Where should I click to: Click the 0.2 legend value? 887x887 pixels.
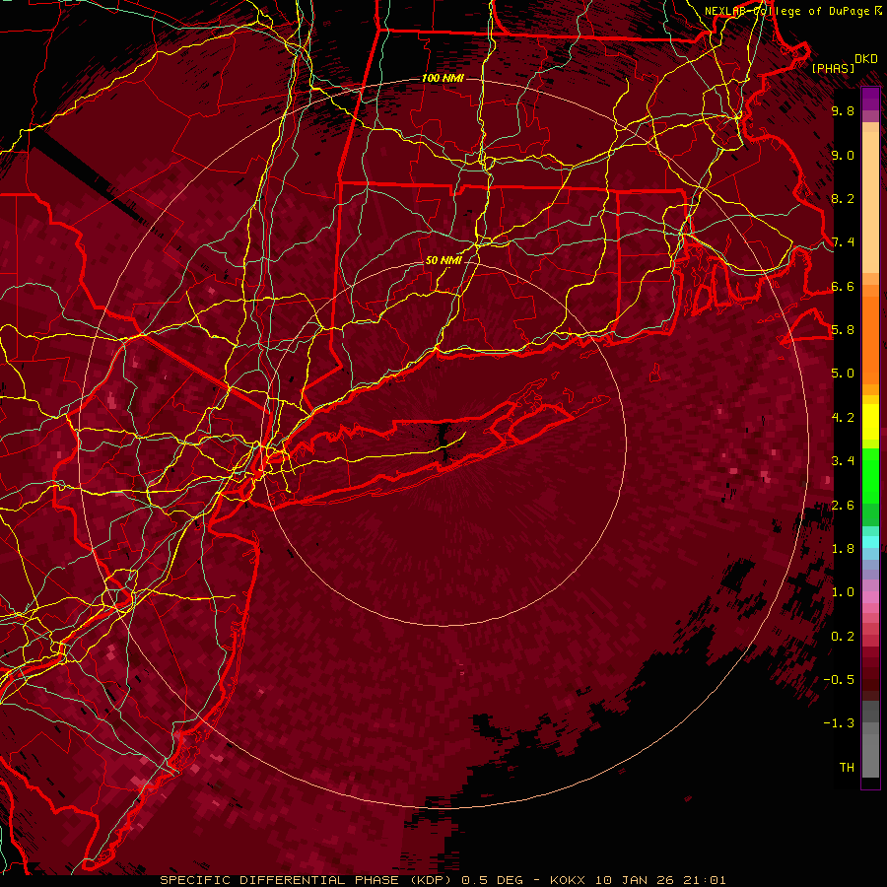(x=843, y=637)
